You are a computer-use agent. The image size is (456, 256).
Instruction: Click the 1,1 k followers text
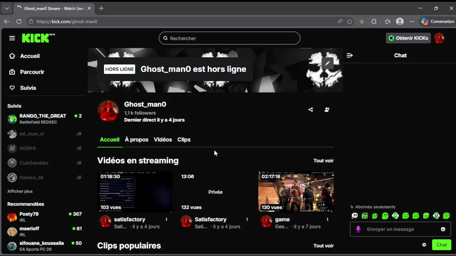[140, 113]
